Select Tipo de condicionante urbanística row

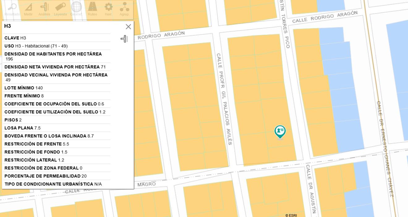point(57,184)
